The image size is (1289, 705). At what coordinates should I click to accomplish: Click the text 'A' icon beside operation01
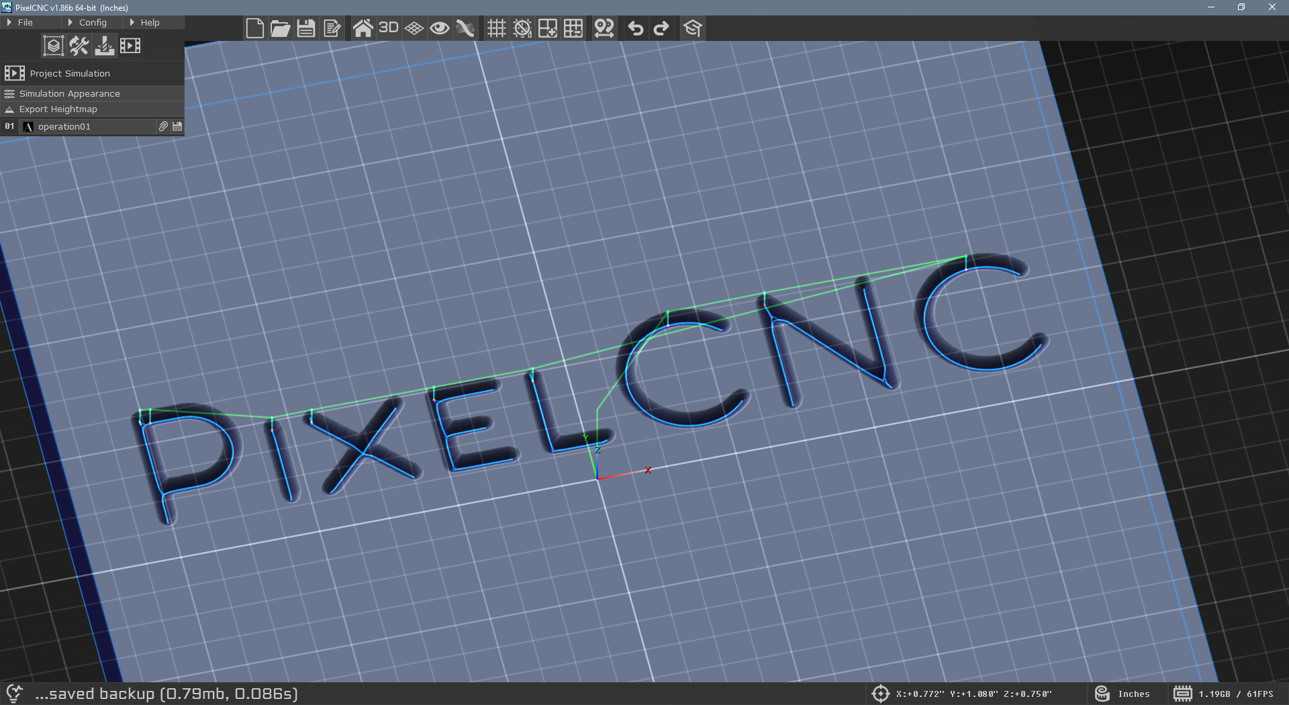(x=28, y=126)
